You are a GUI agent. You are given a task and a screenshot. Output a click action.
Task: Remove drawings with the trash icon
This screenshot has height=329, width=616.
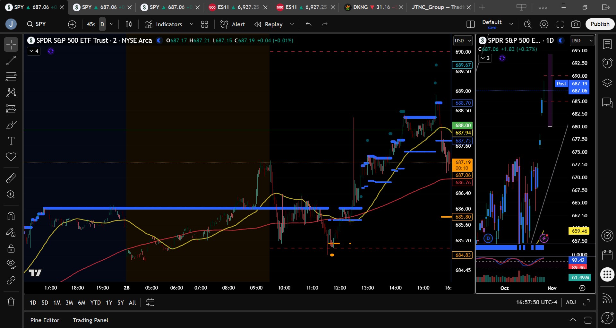[11, 302]
